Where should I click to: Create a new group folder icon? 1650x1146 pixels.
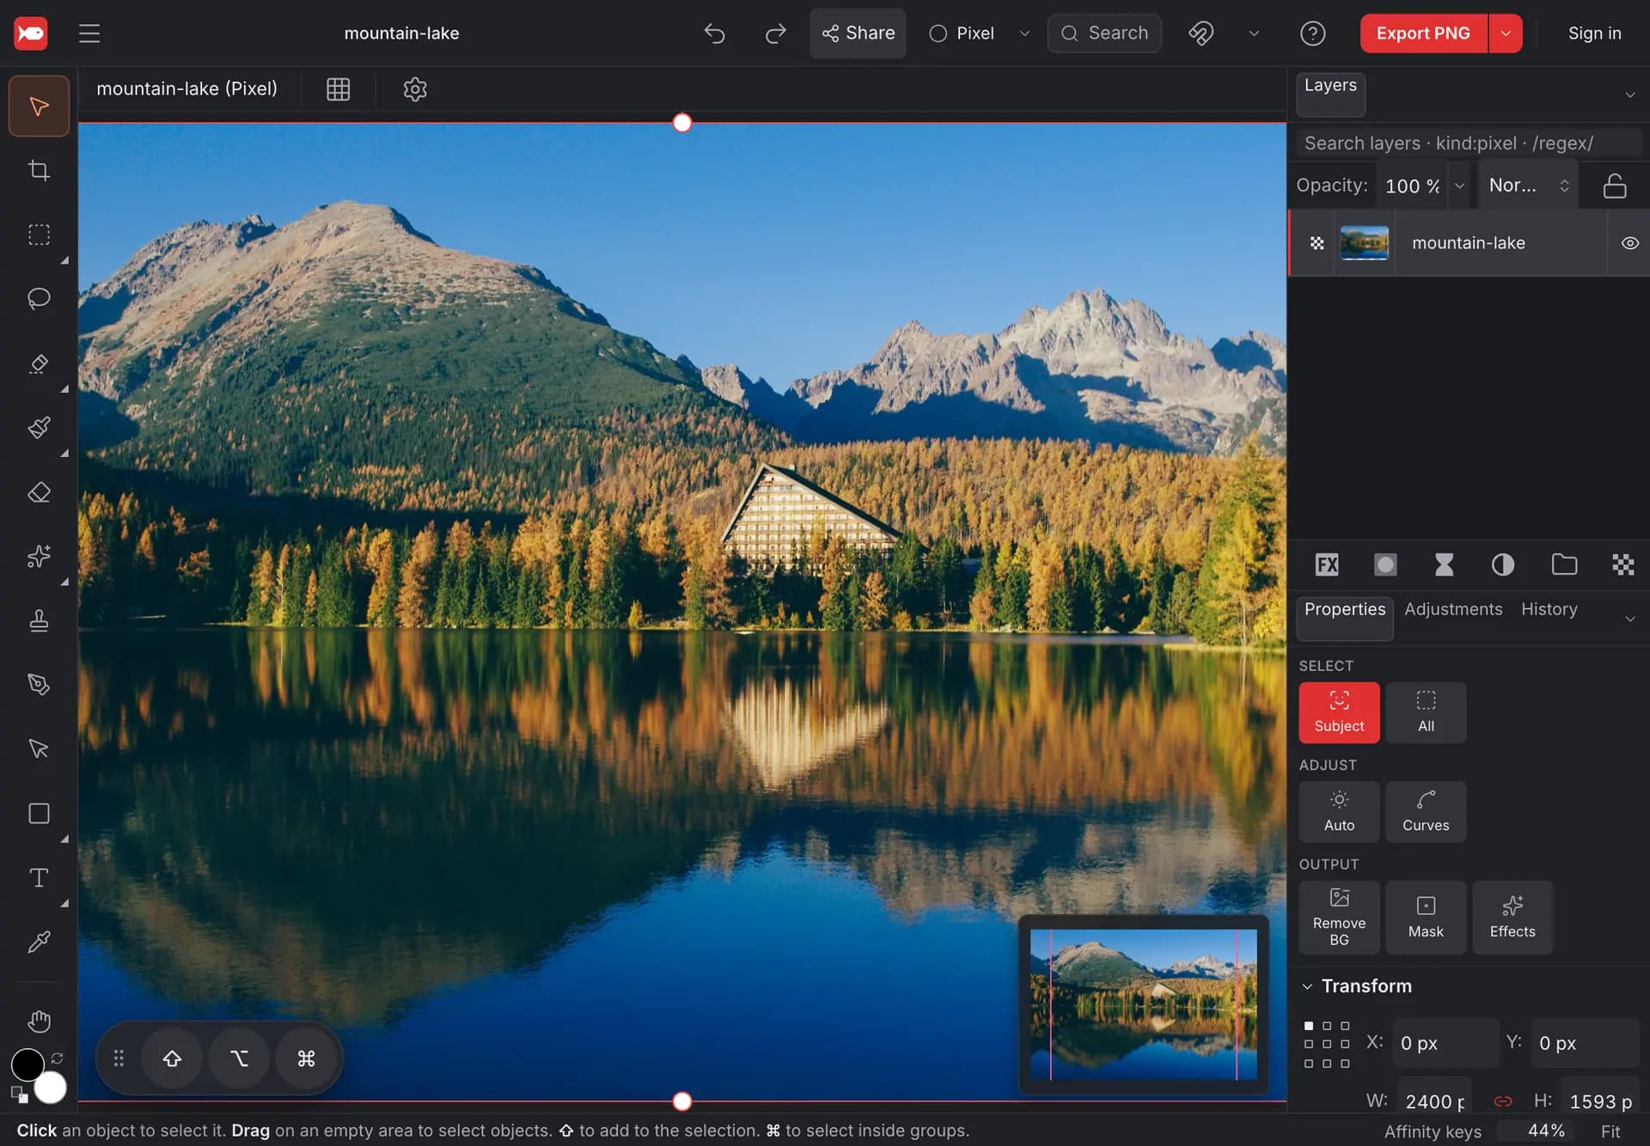point(1564,564)
